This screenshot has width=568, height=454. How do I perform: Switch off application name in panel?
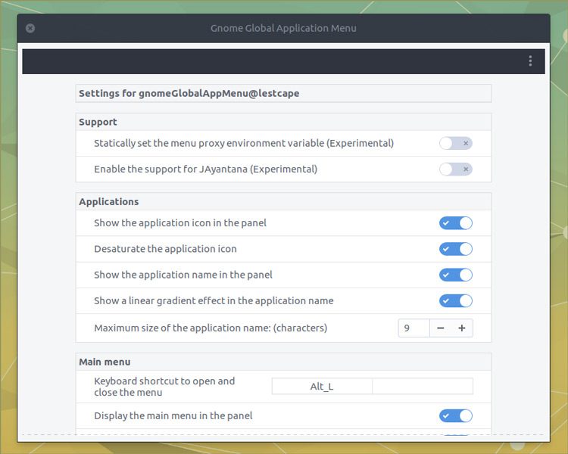[456, 275]
